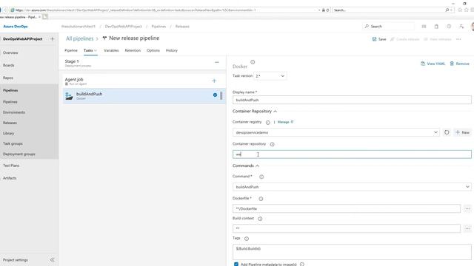The width and height of the screenshot is (474, 266).
Task: Click the Display name input field
Action: click(352, 100)
